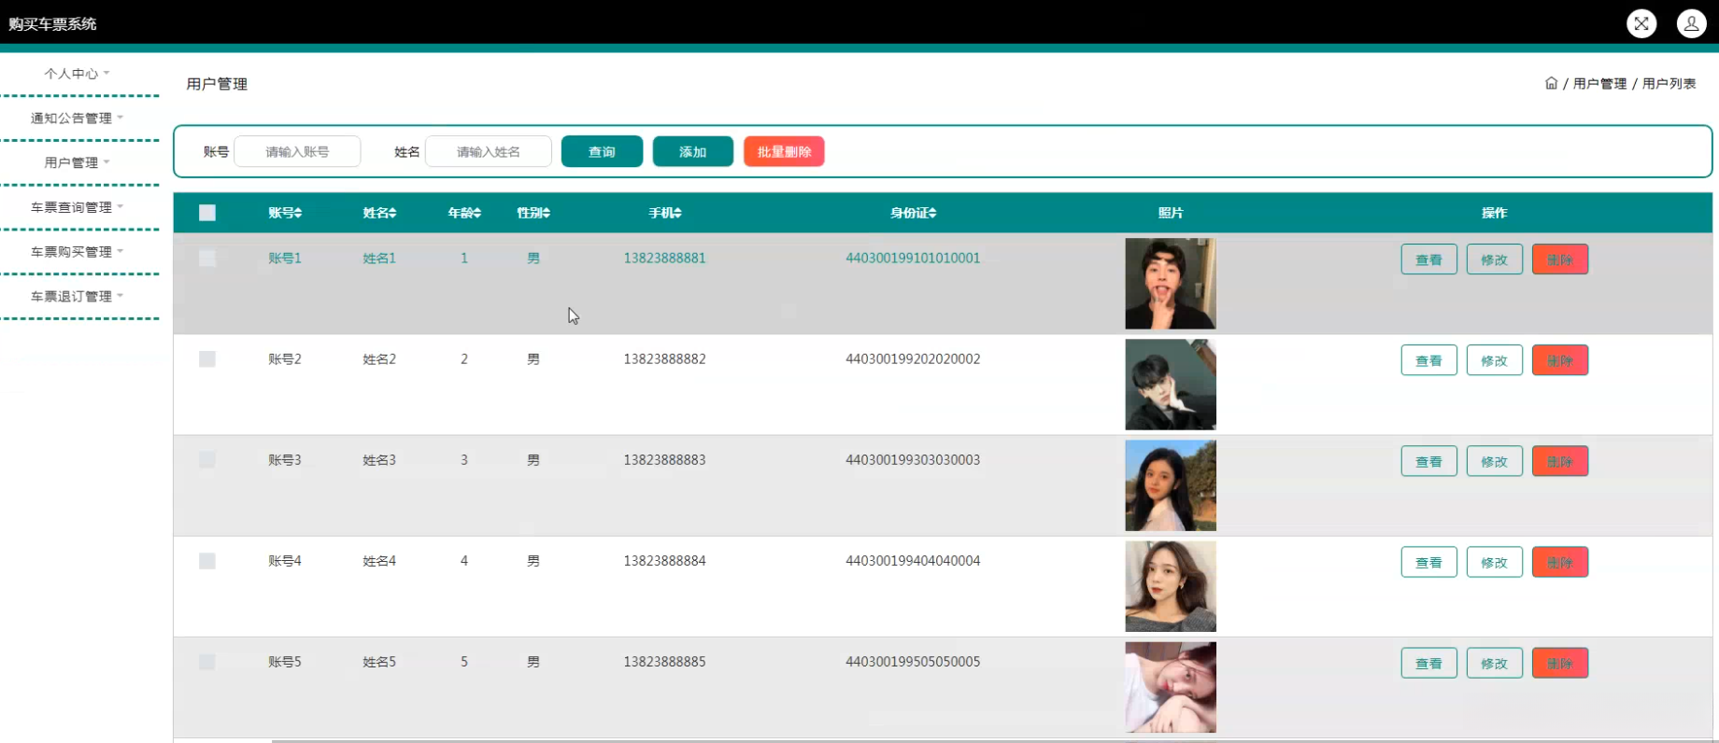The height and width of the screenshot is (743, 1719).
Task: Open the user profile avatar icon
Action: click(1691, 23)
